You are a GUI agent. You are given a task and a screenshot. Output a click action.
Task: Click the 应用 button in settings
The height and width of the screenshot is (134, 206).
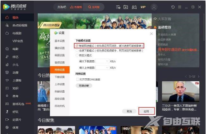(x=146, y=111)
